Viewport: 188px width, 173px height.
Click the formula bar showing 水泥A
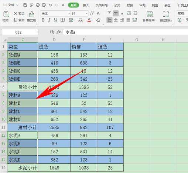125,32
